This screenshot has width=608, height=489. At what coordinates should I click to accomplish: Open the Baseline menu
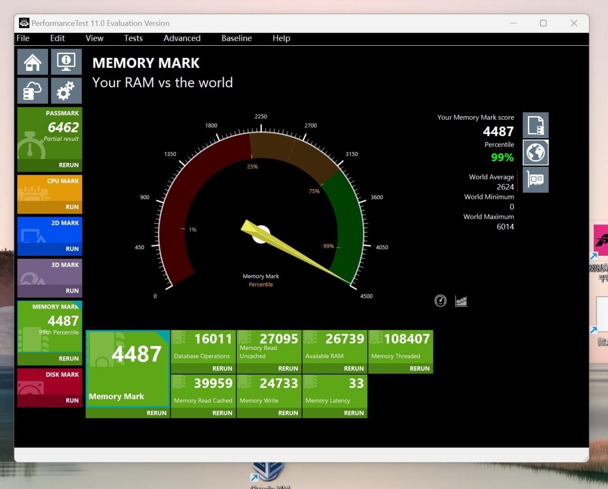(x=236, y=38)
